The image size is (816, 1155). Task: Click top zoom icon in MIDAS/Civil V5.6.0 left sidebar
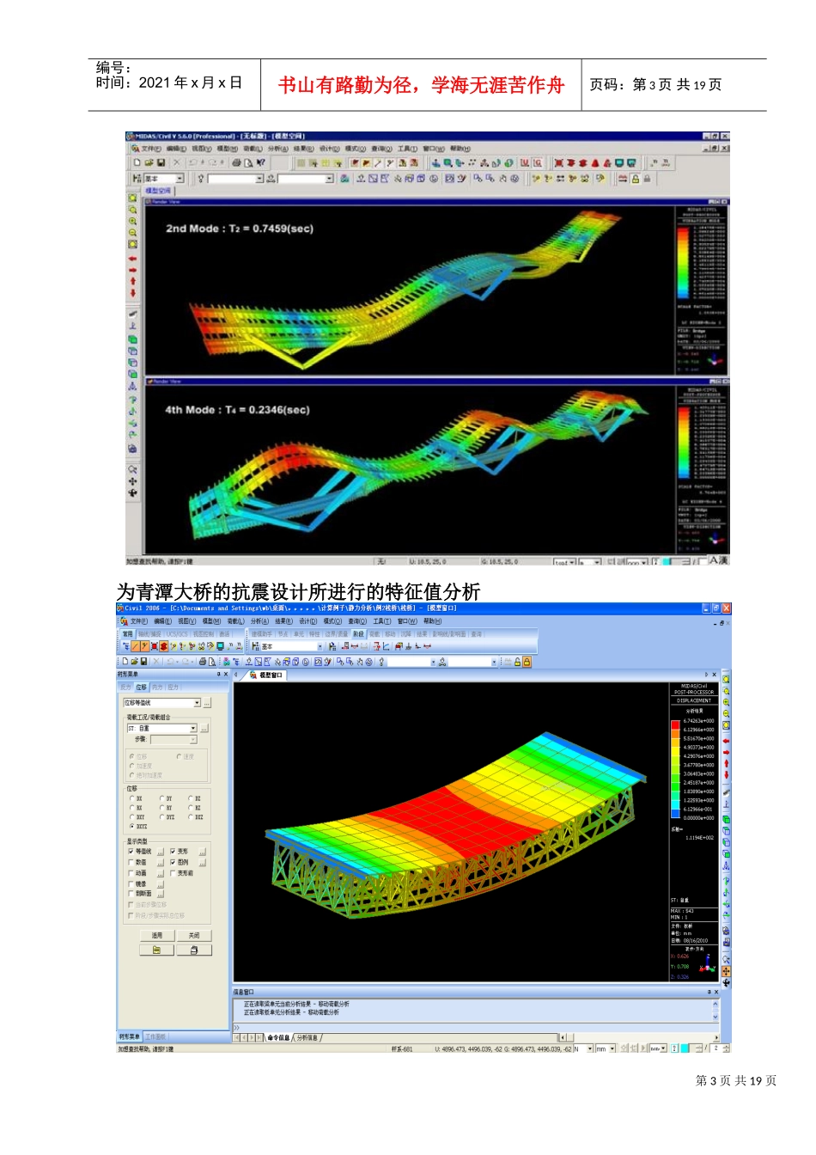click(x=132, y=198)
